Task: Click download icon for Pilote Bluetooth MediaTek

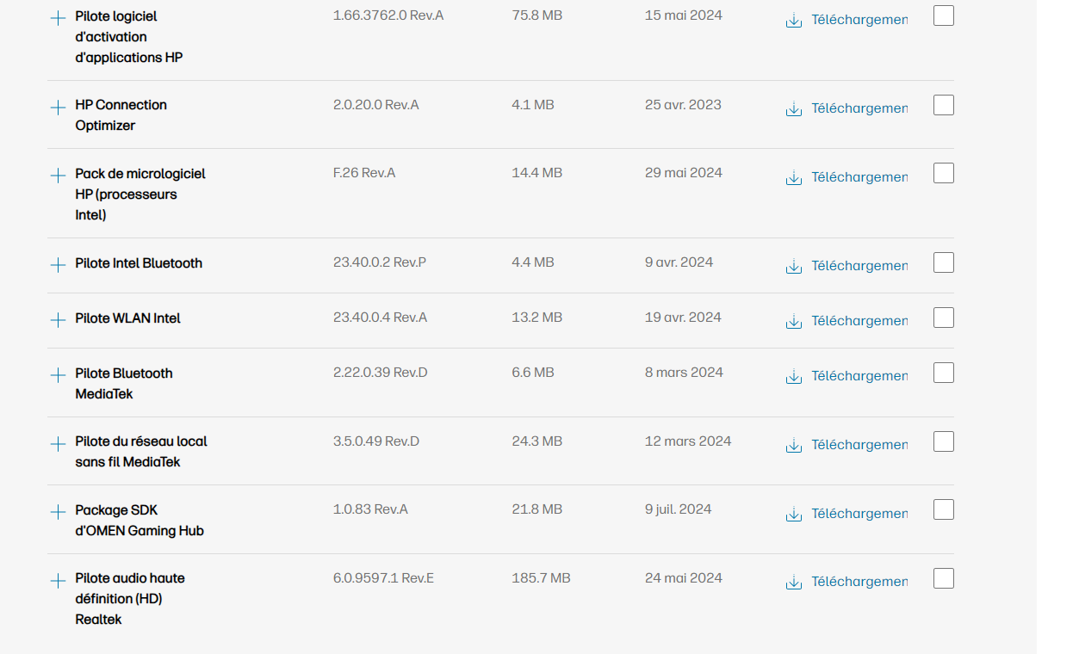Action: (x=793, y=377)
